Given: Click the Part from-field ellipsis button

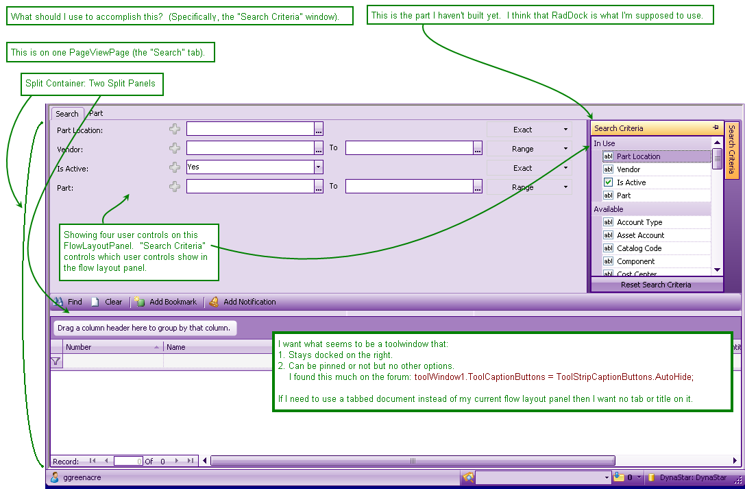Looking at the screenshot, I should pyautogui.click(x=318, y=187).
